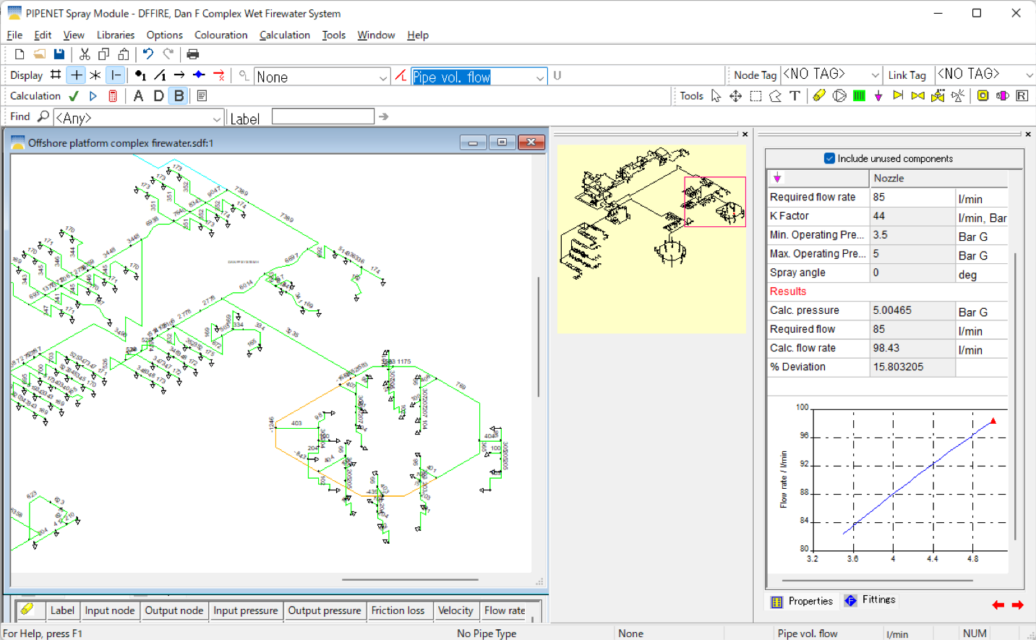Select the magenta nozzle tool

tap(878, 95)
